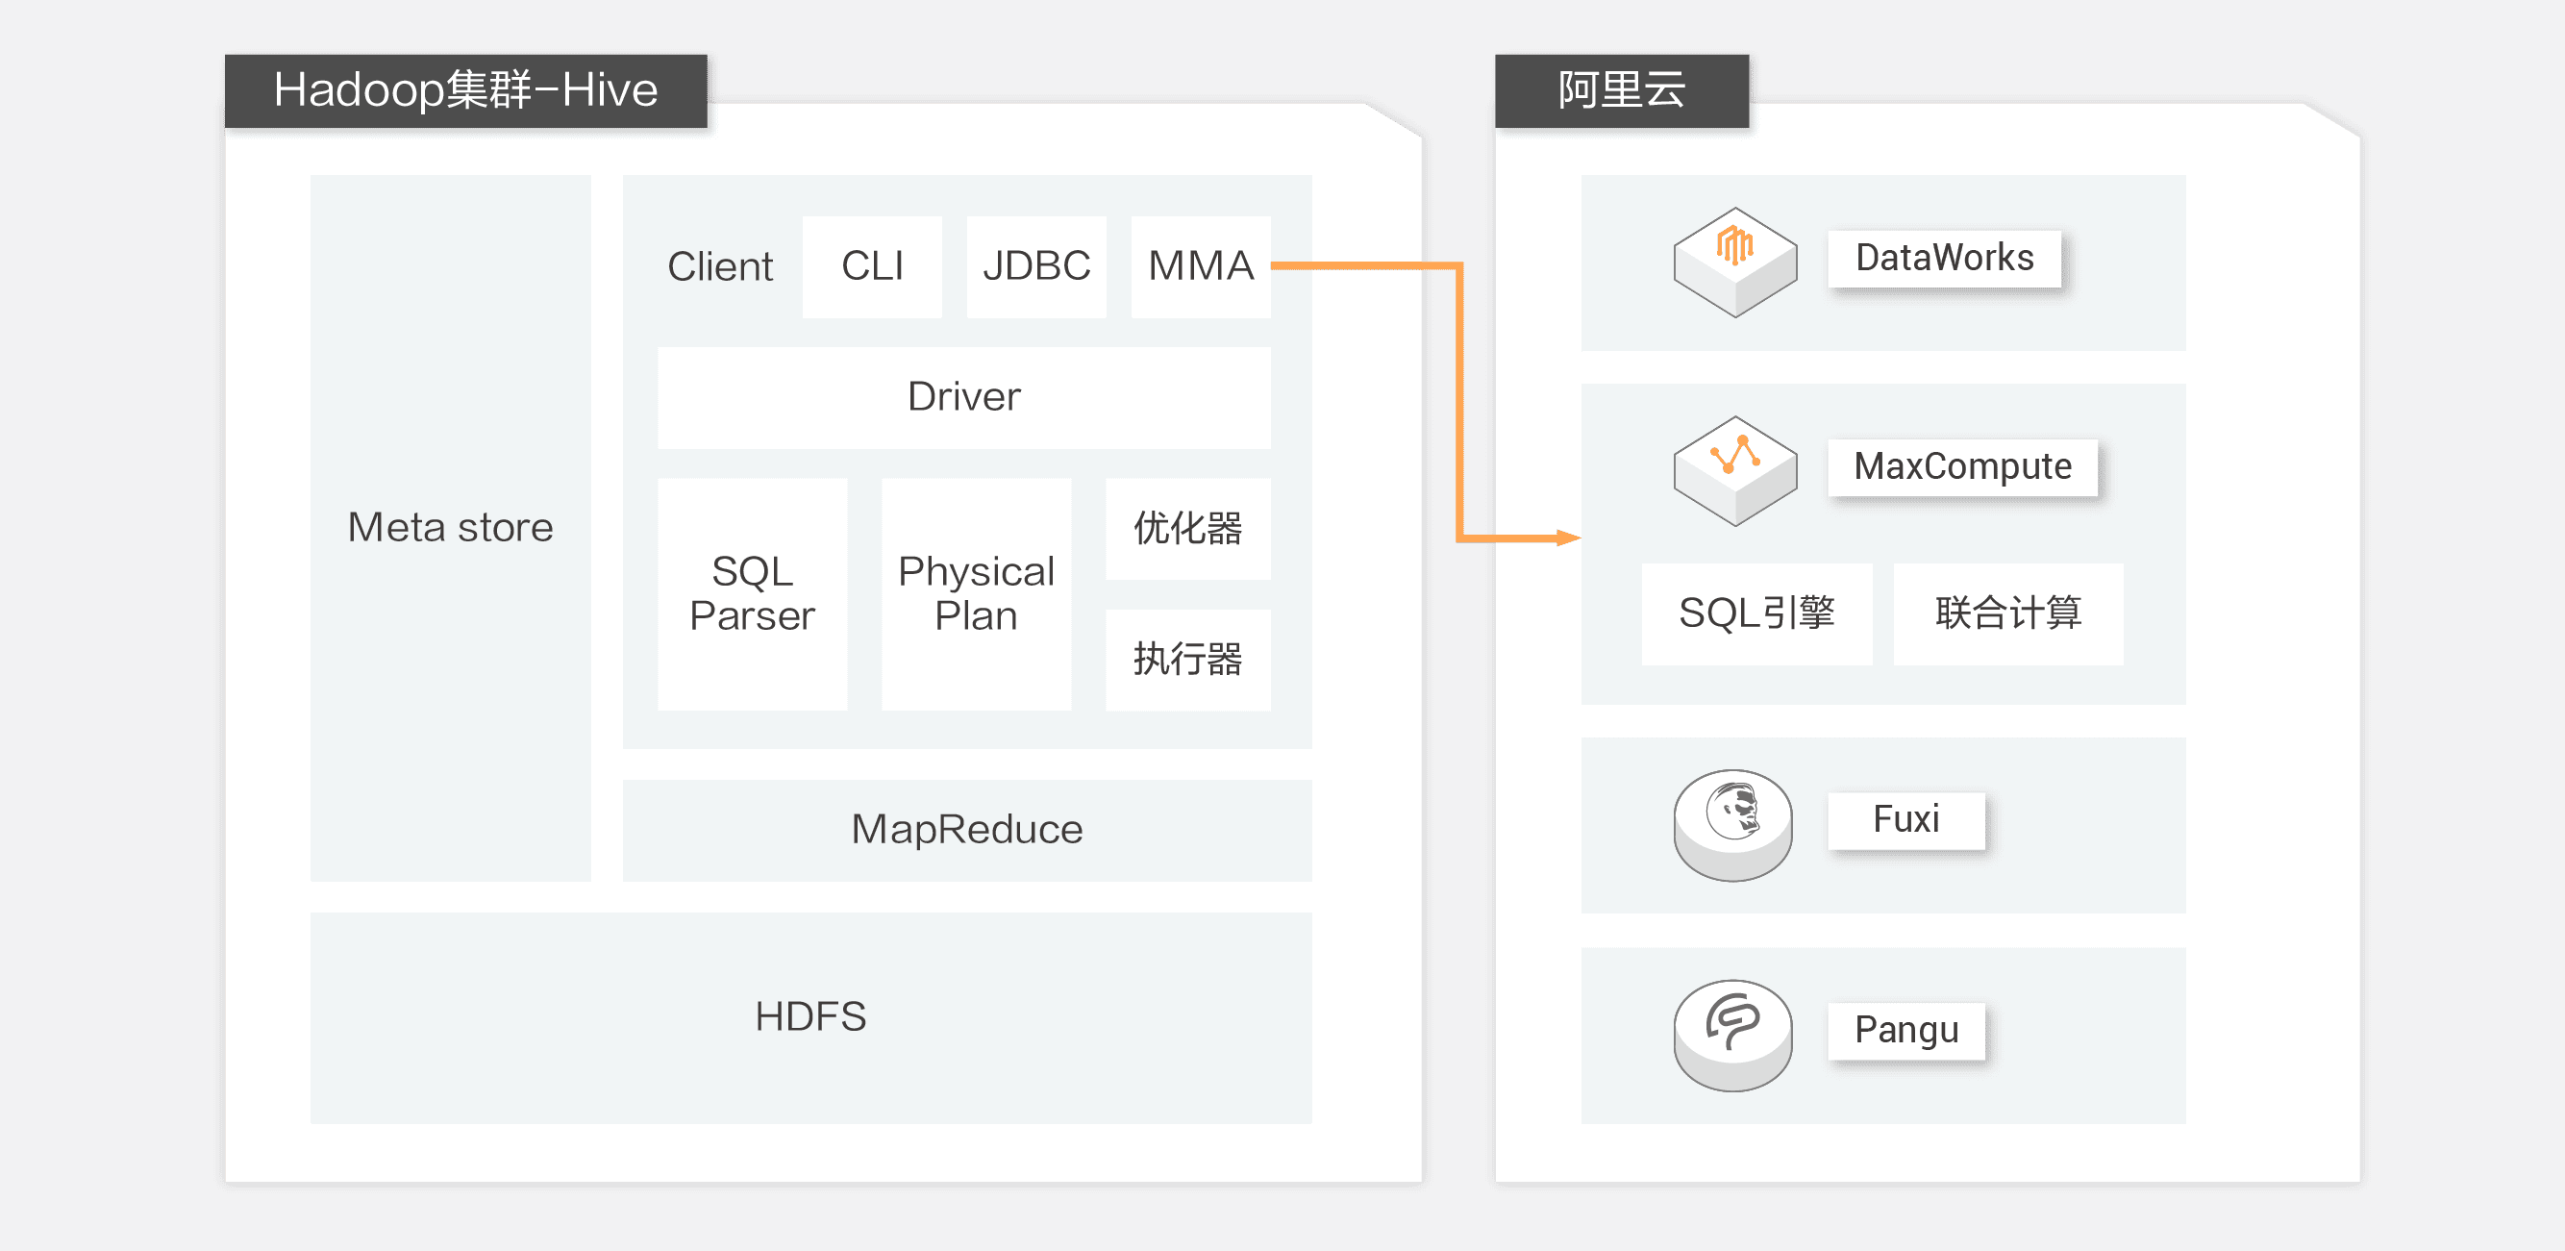The width and height of the screenshot is (2565, 1251).
Task: Click the 优化器 box
Action: [x=1187, y=528]
